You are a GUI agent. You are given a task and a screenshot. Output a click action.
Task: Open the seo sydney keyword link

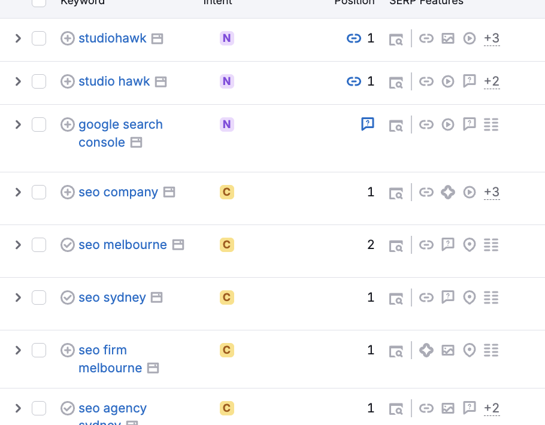[x=112, y=297]
